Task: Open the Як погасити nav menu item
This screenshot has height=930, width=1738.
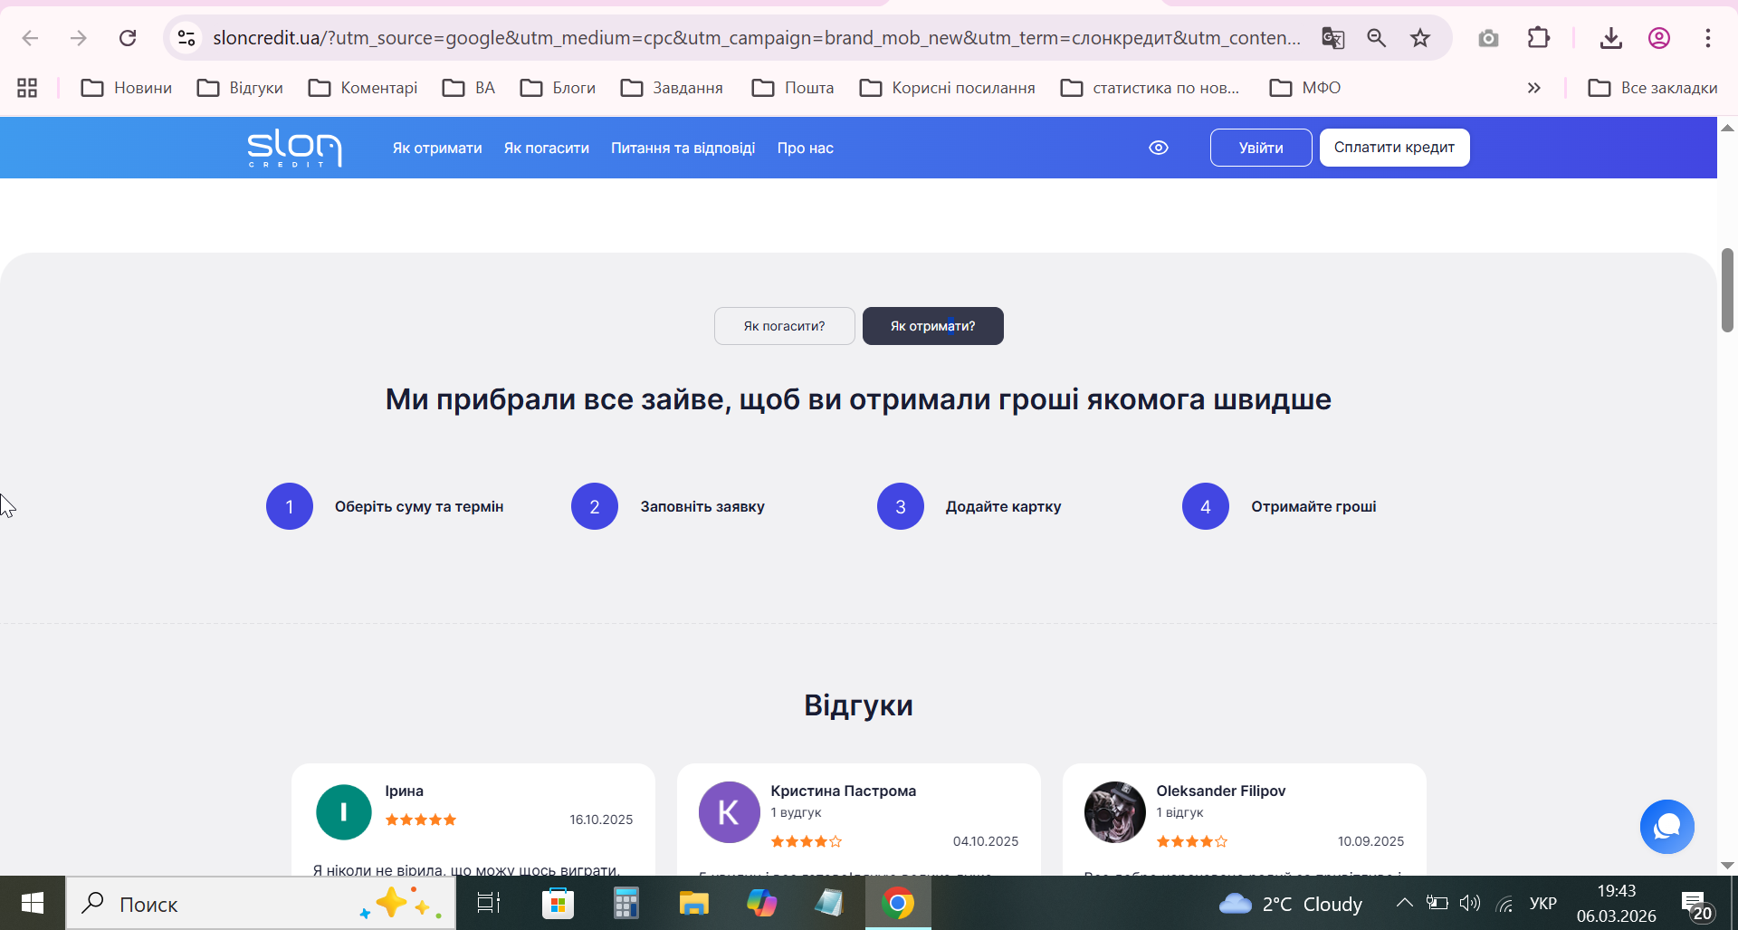Action: [x=547, y=148]
